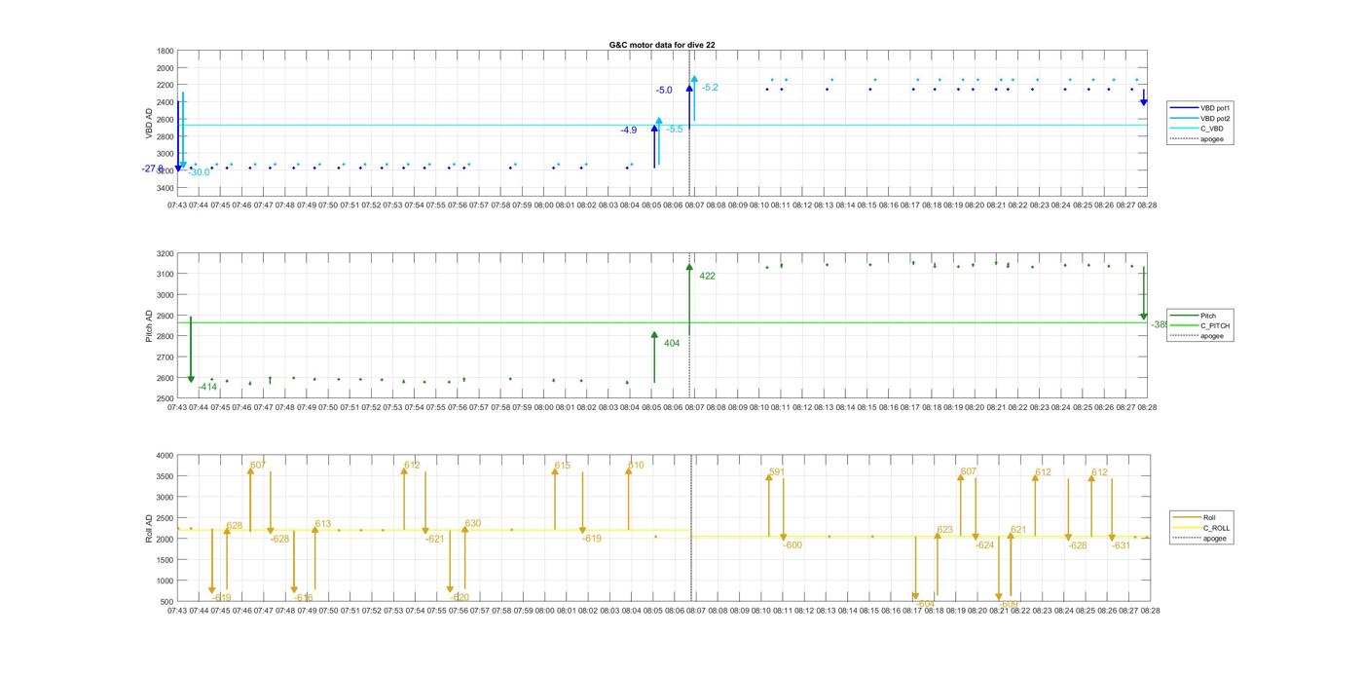Click the '3400' tick on VBD axis
Screen dimensions: 1363x675
(166, 188)
